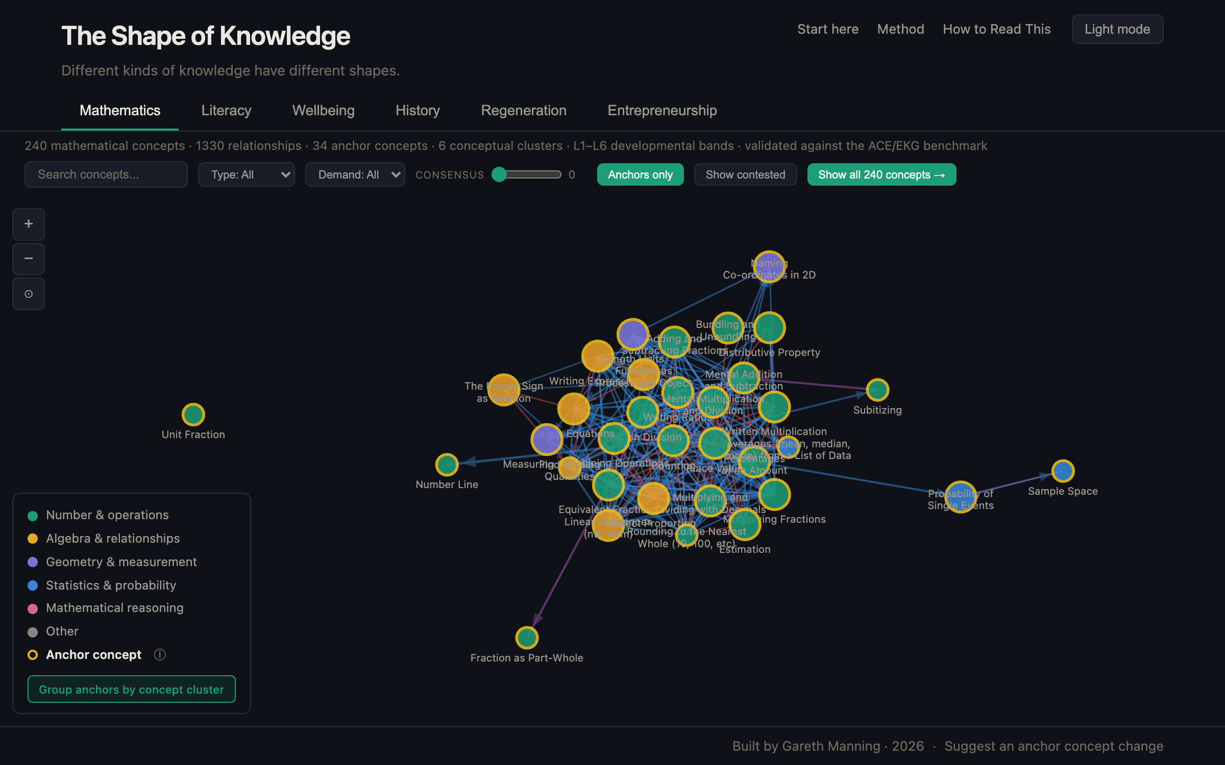The width and height of the screenshot is (1225, 765).
Task: Switch to the History tab
Action: pos(418,110)
